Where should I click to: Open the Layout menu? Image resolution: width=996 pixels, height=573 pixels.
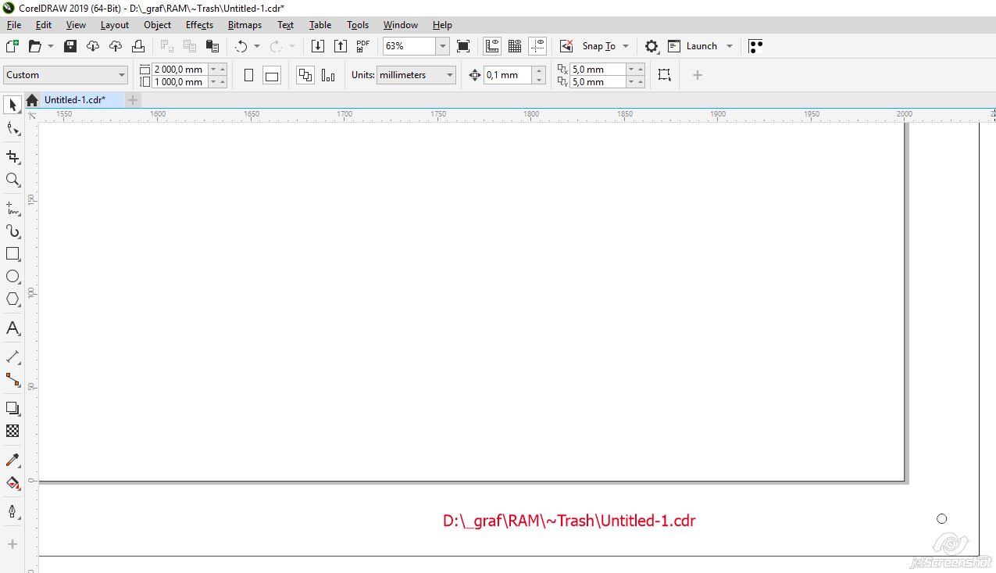coord(115,25)
